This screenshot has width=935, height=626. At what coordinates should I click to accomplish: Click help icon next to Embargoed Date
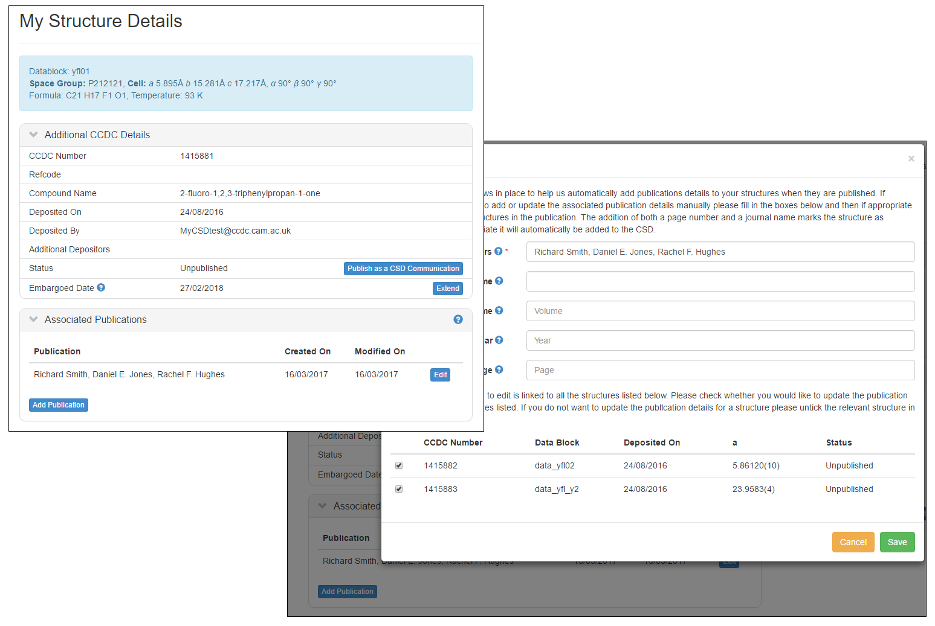tap(101, 288)
